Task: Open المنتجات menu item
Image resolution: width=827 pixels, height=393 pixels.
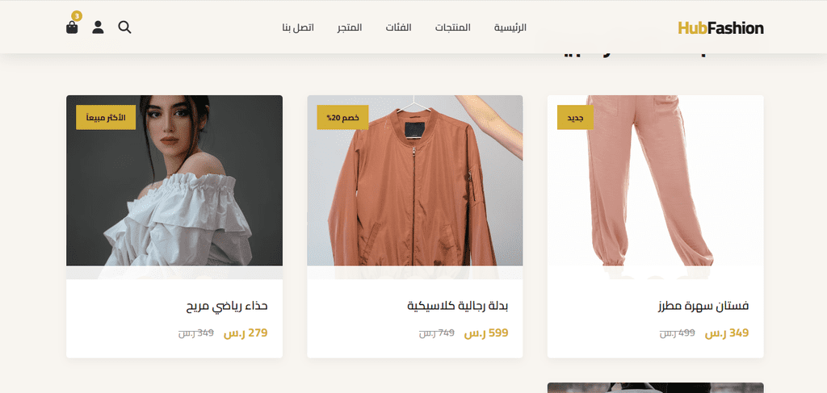Action: [x=452, y=27]
